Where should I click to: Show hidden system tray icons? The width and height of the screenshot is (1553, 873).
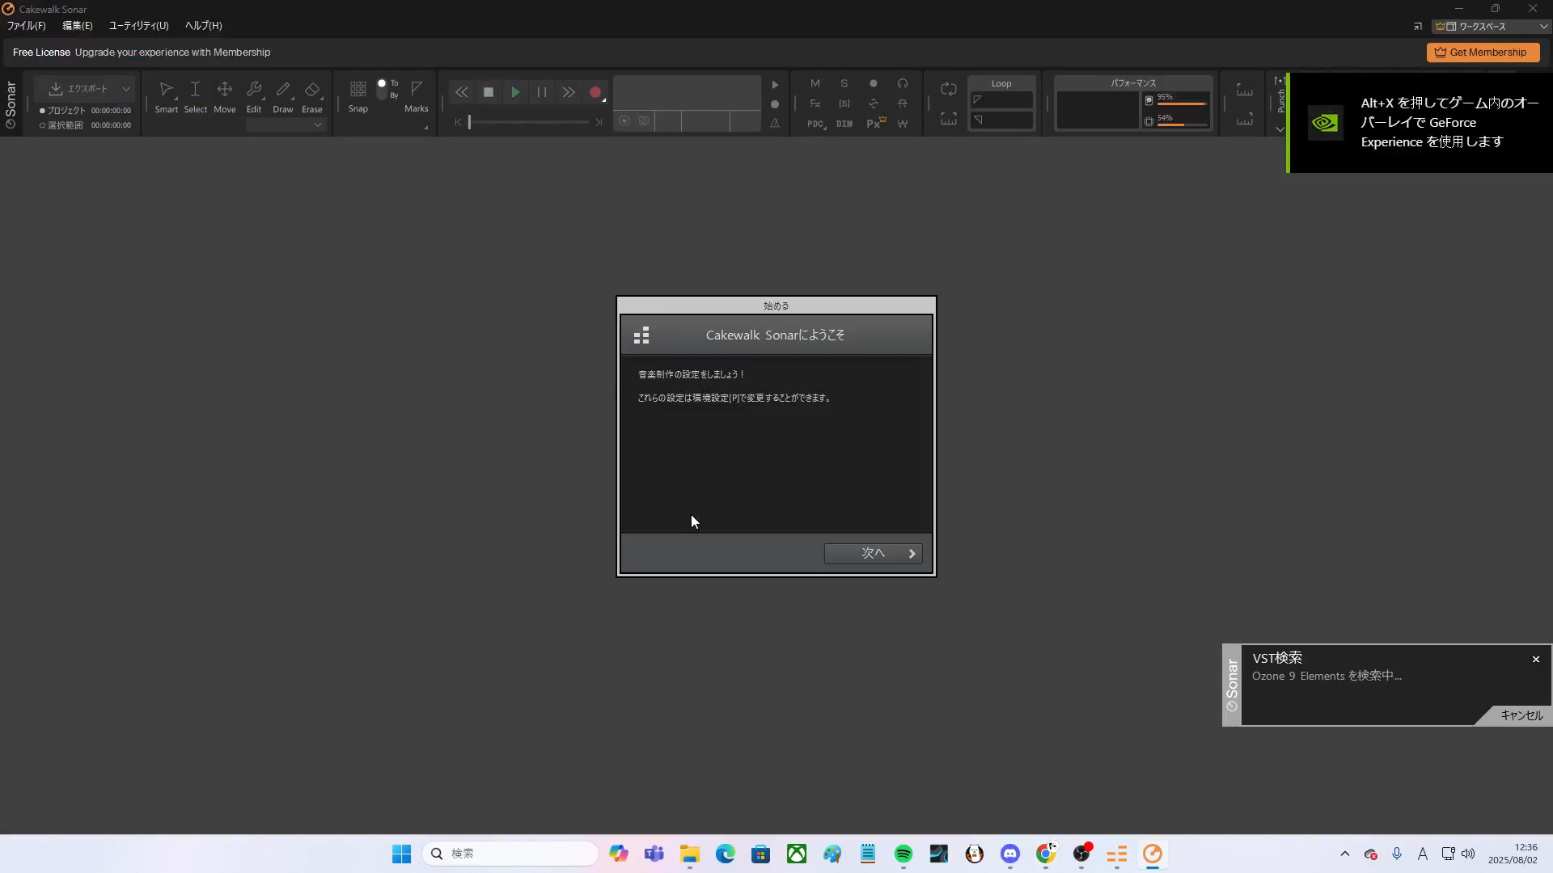(x=1345, y=854)
